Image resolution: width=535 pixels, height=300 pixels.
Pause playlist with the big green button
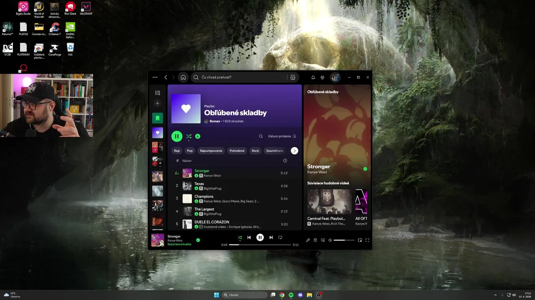[177, 136]
